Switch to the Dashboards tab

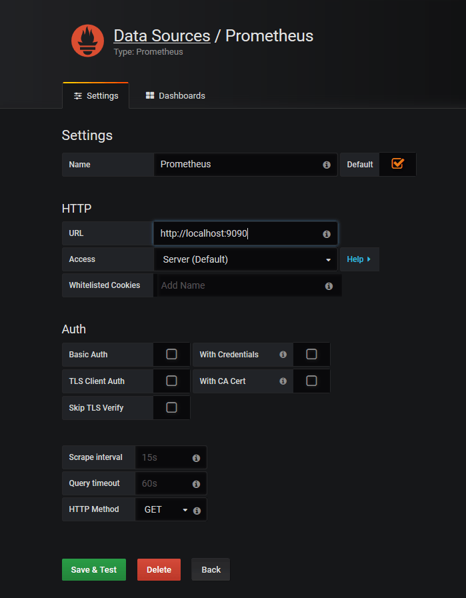175,96
